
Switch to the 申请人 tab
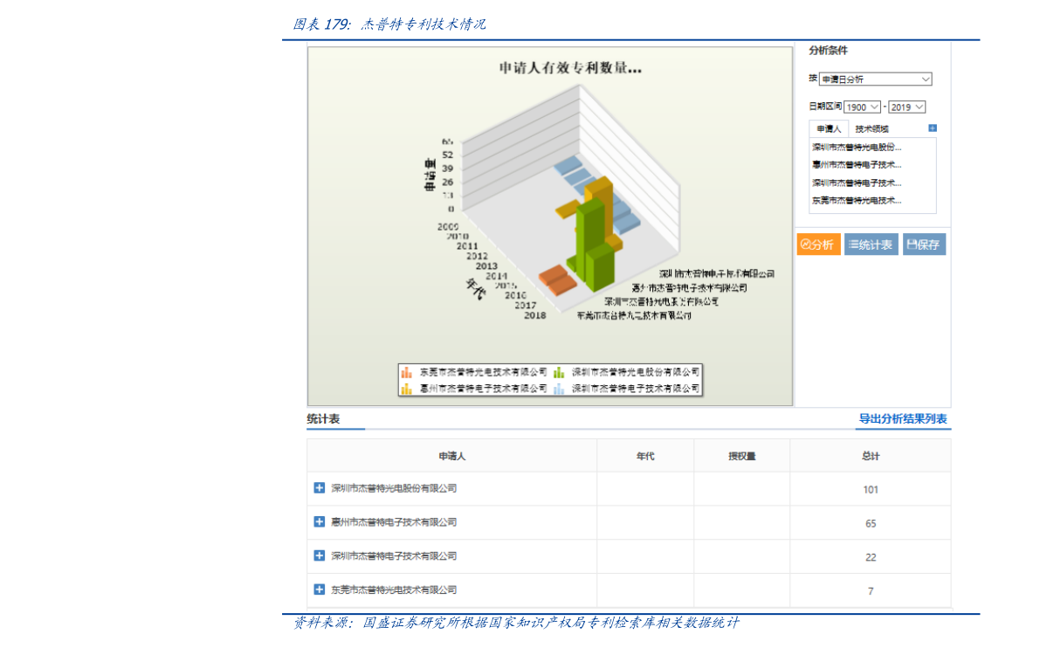click(x=828, y=128)
